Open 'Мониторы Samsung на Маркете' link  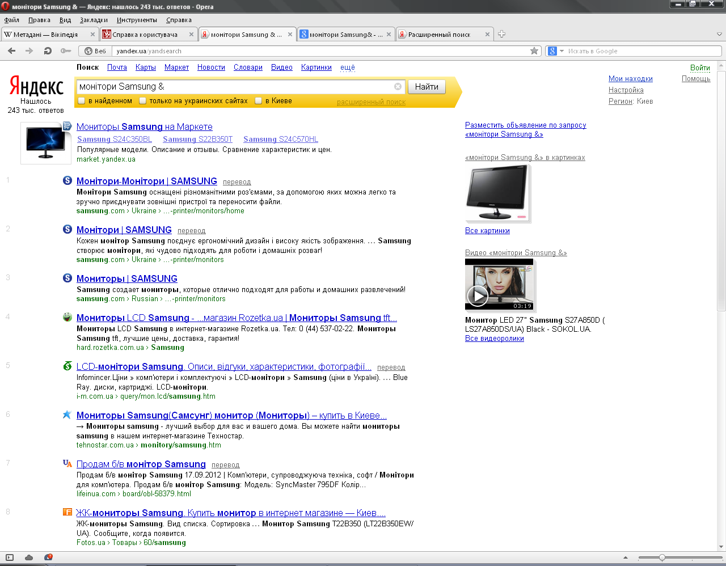(145, 126)
